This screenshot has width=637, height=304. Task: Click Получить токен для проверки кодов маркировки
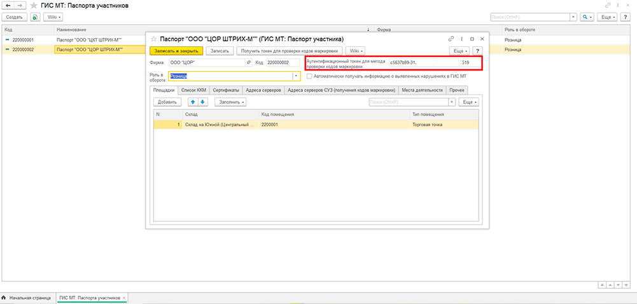(x=290, y=50)
